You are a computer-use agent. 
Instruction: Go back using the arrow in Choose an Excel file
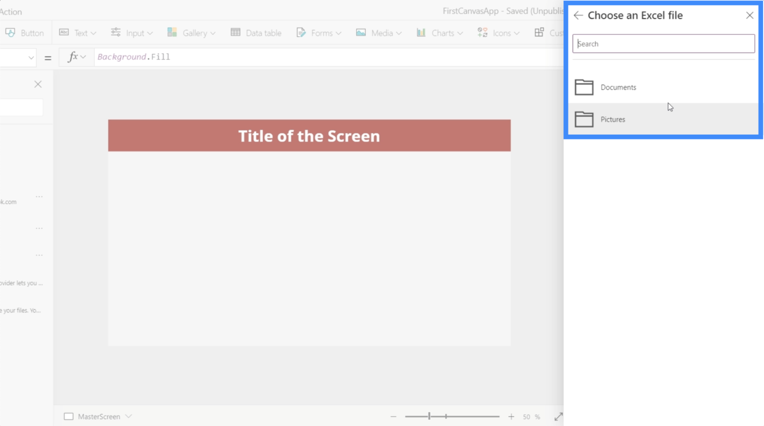(x=578, y=15)
